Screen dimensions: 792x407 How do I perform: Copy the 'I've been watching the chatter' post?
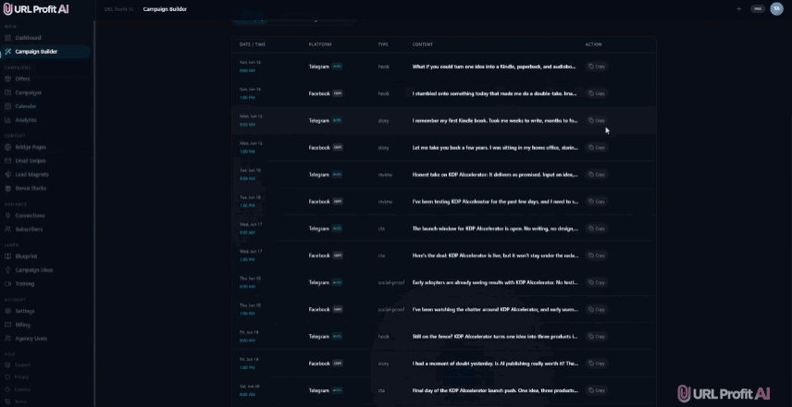tap(597, 309)
